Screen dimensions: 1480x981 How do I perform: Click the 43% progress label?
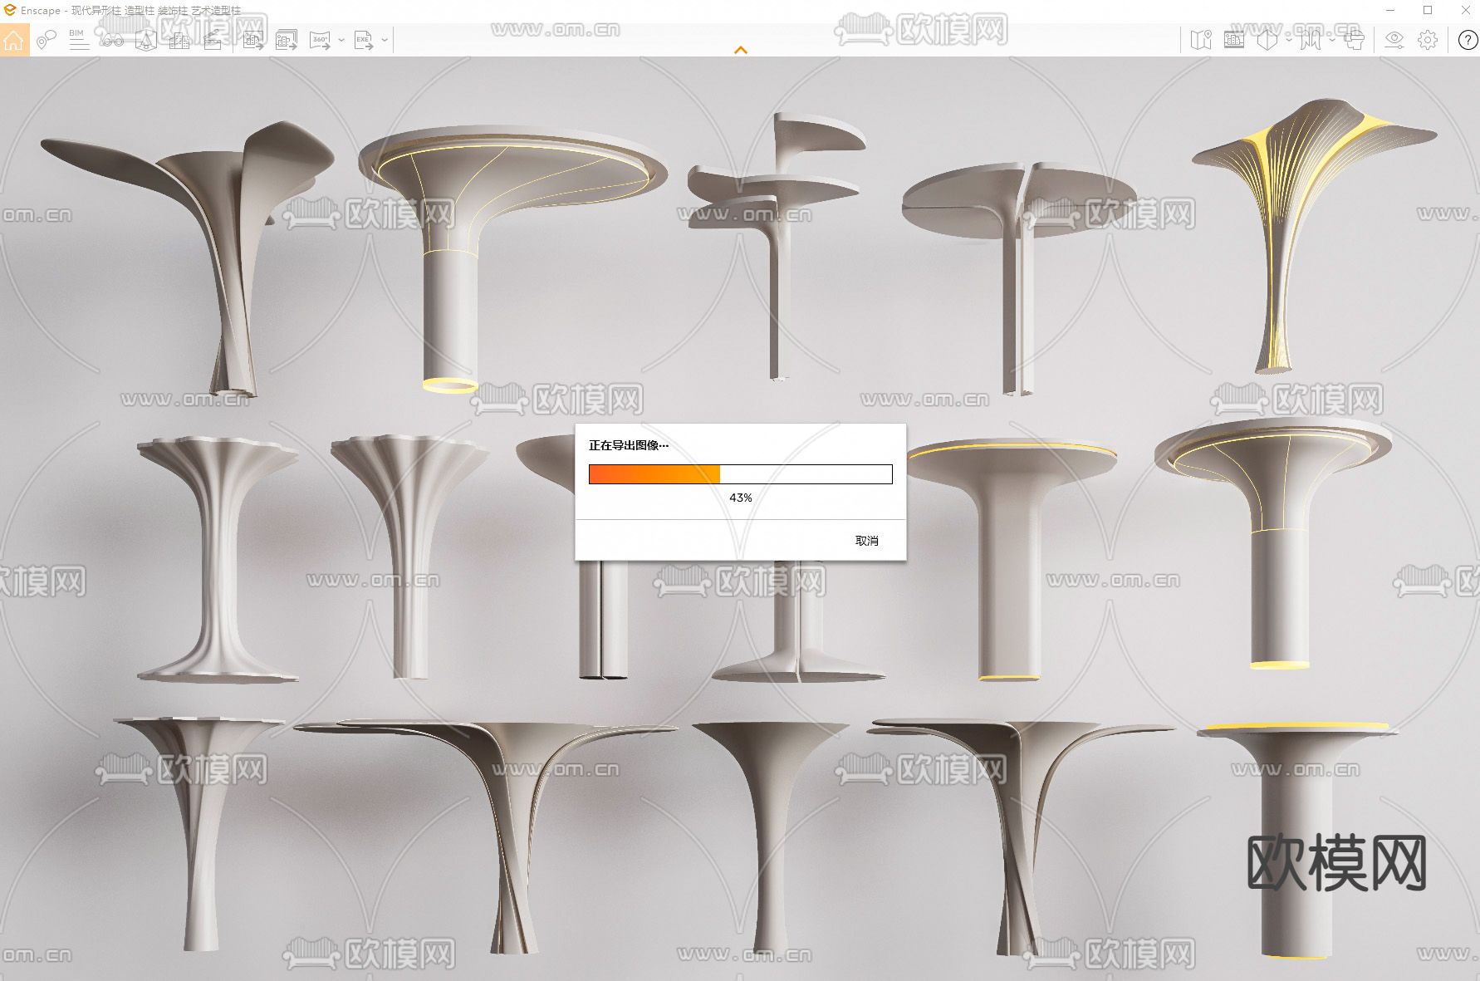tap(741, 498)
